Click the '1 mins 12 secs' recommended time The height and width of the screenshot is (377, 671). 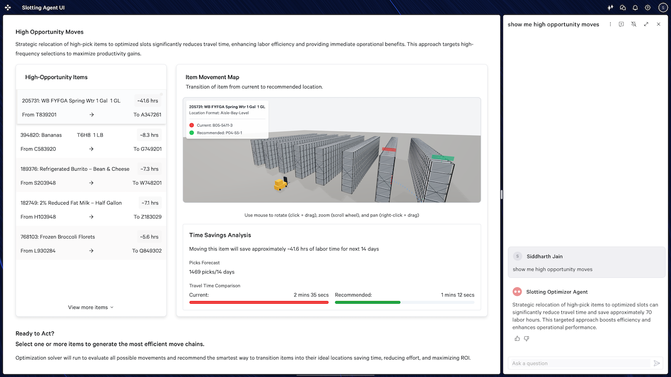(x=458, y=295)
